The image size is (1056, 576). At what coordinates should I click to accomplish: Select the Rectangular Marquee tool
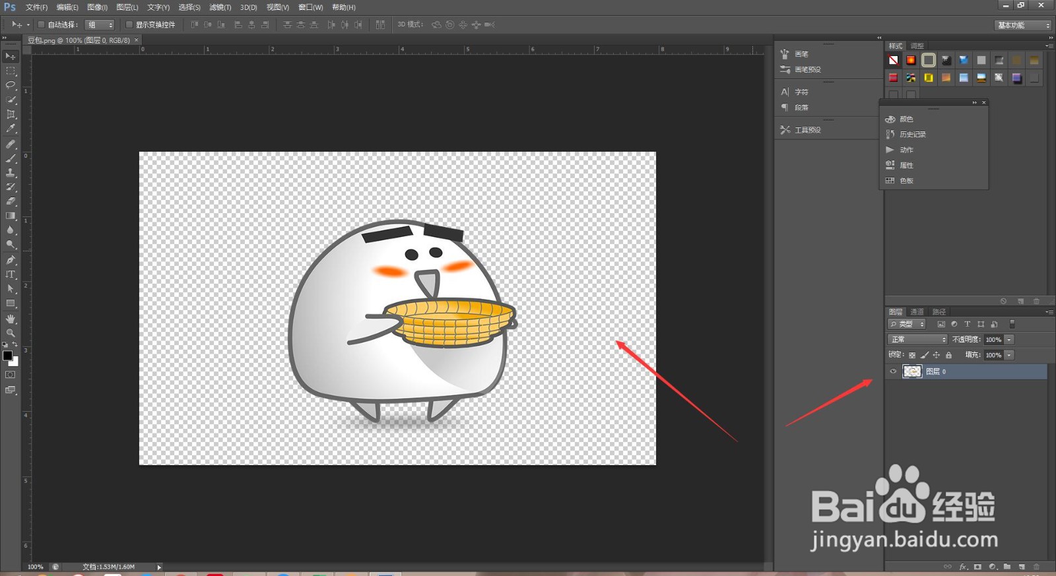coord(11,71)
